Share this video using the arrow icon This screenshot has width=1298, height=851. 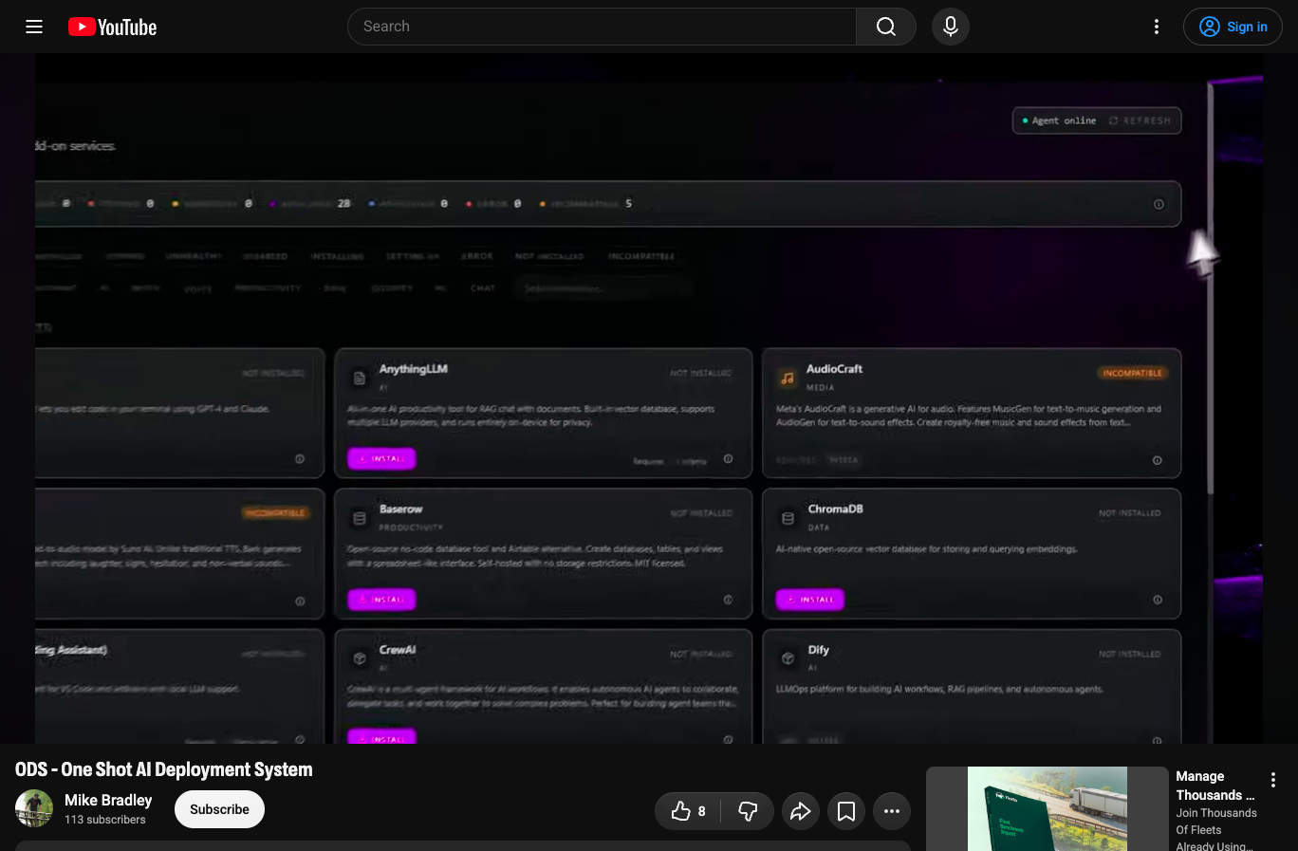click(801, 811)
